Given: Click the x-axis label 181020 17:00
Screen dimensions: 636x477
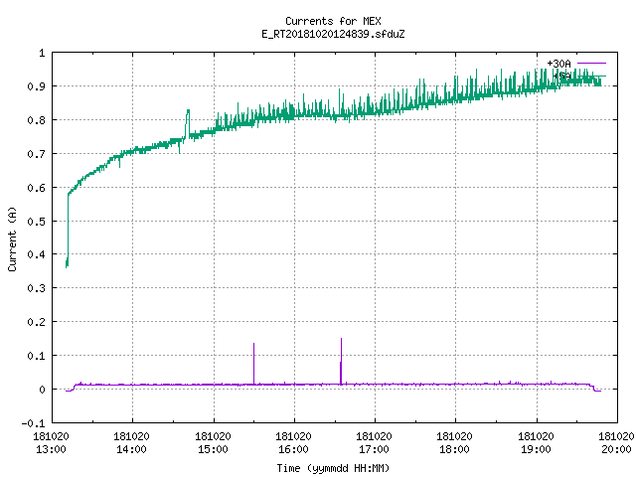Looking at the screenshot, I should [x=374, y=443].
